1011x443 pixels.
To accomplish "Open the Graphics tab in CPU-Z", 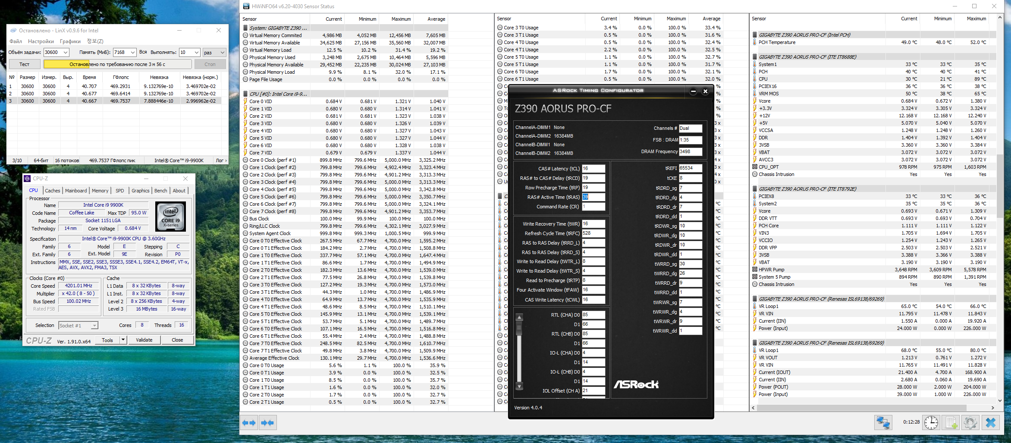I will pyautogui.click(x=141, y=191).
